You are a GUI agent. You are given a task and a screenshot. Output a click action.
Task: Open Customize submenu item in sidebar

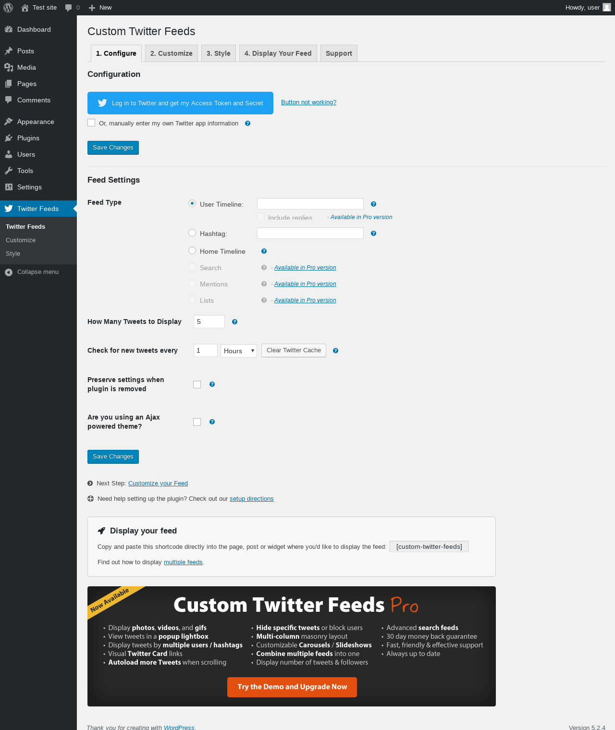pos(21,240)
